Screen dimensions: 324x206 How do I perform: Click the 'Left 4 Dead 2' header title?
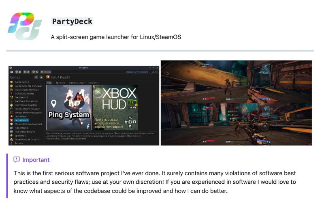tap(60, 77)
